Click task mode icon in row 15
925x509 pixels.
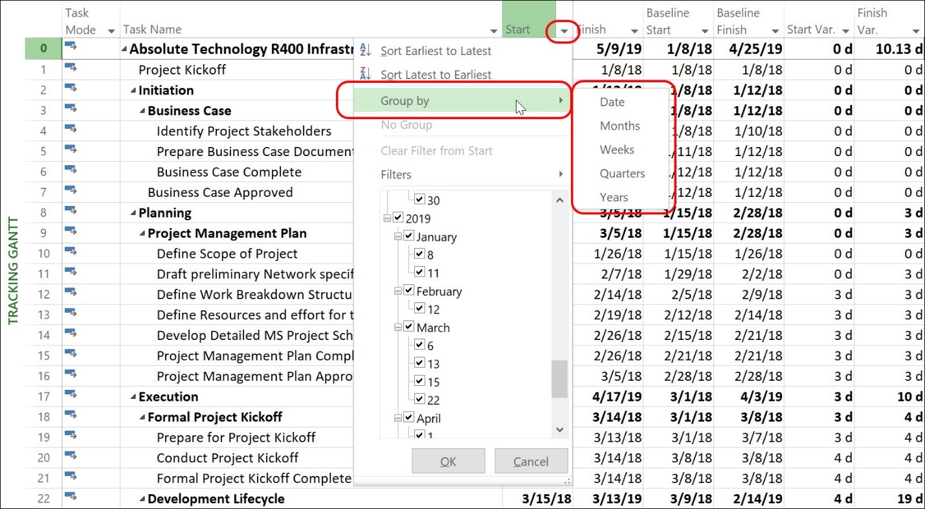[x=71, y=354]
